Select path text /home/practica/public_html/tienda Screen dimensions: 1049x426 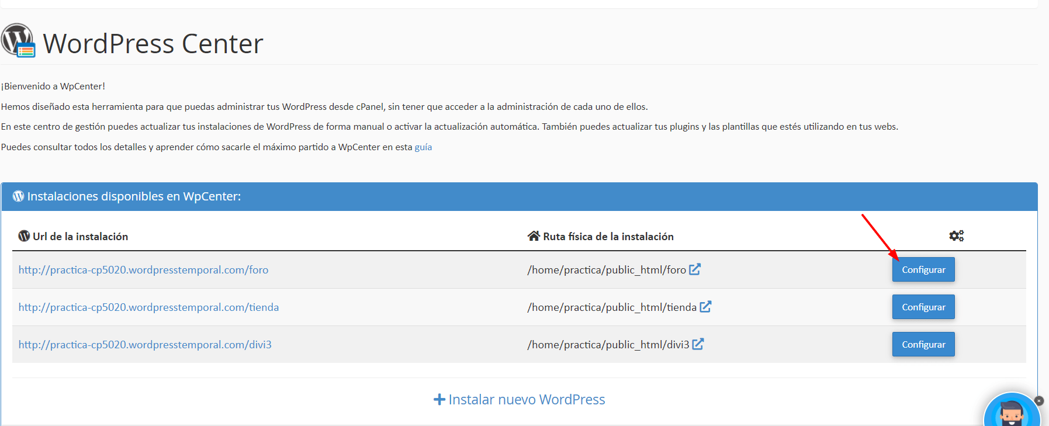pyautogui.click(x=612, y=307)
